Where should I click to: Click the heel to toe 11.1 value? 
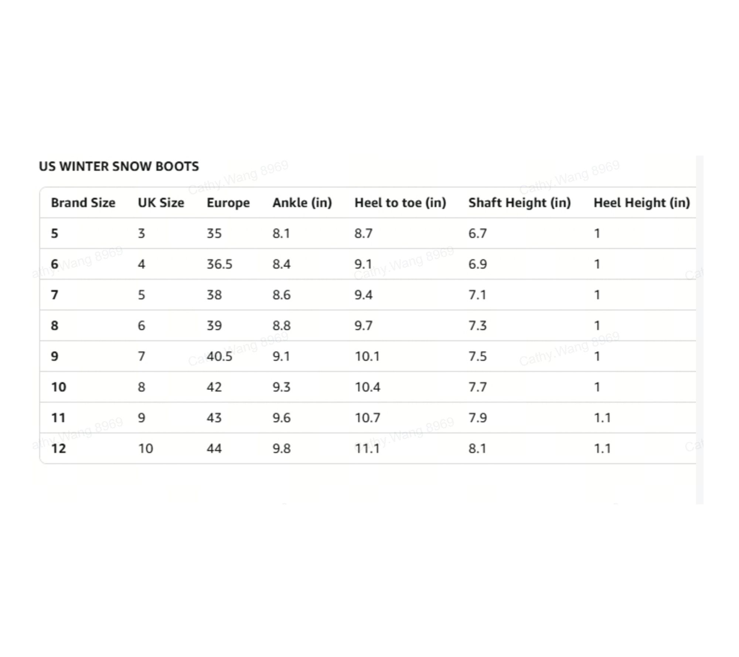pos(367,449)
